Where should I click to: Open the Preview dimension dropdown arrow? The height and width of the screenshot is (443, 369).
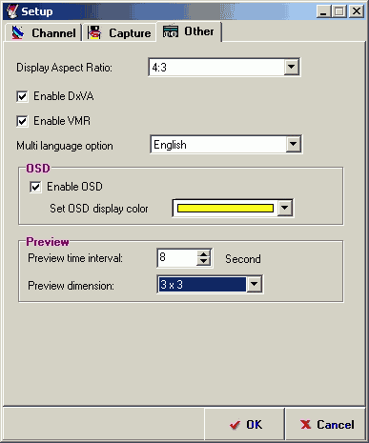click(x=255, y=284)
